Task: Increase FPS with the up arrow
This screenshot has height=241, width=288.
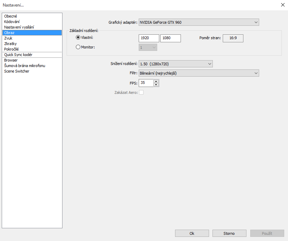Action: pos(156,81)
